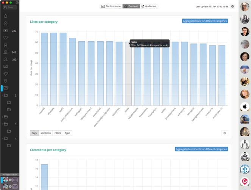Open the Apple logo profile avatar
251x190 pixels.
(x=245, y=106)
